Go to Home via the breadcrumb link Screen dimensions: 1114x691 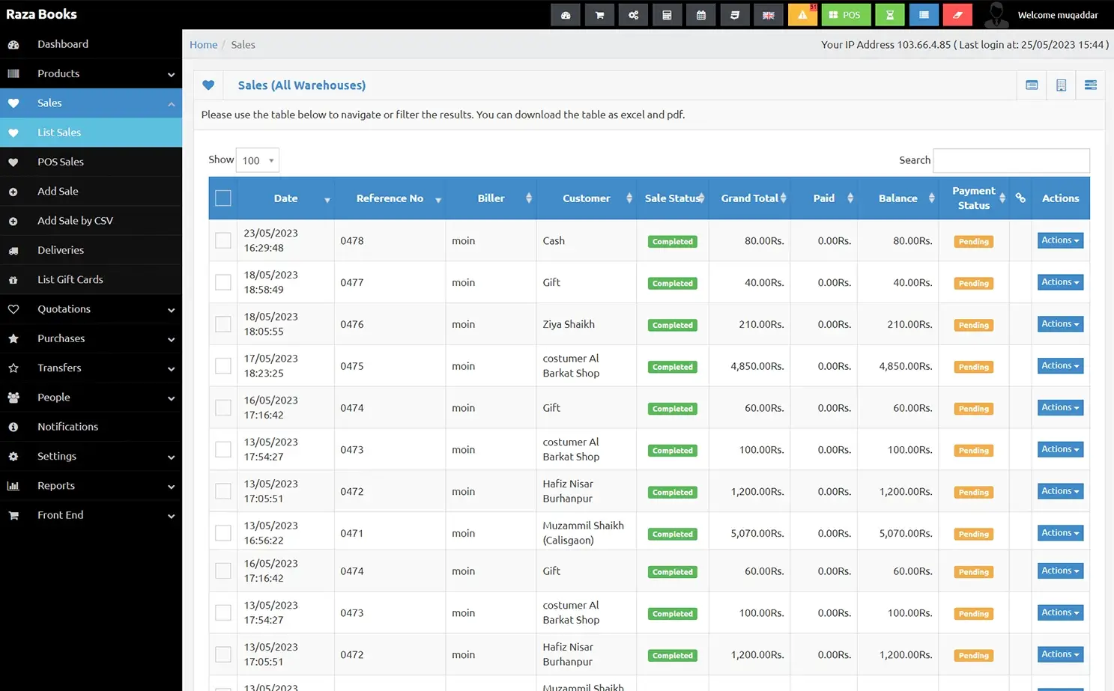point(203,44)
